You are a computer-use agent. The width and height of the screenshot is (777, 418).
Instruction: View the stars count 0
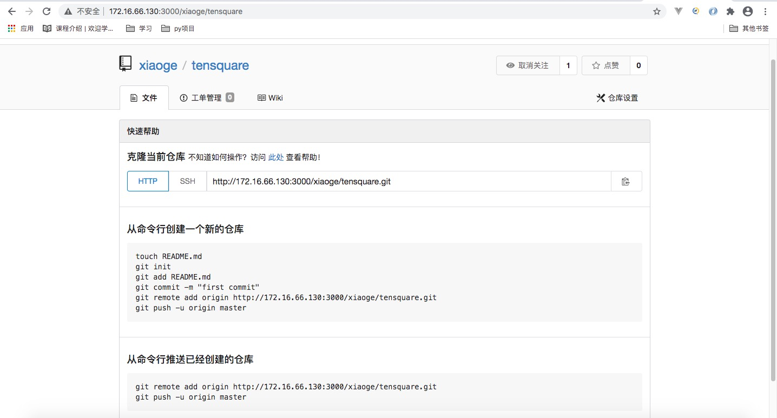pyautogui.click(x=638, y=65)
